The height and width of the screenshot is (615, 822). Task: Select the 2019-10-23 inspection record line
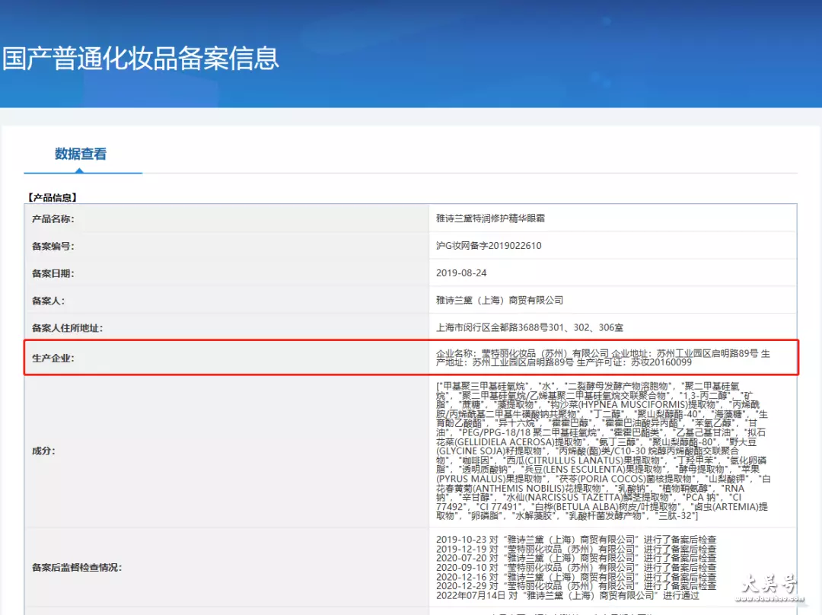click(x=576, y=539)
